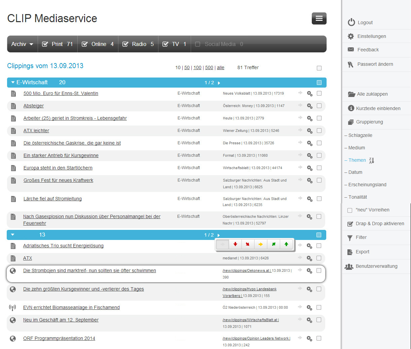Click the sort order icon beside Themen
Screen dimensions: 411x349
click(371, 160)
